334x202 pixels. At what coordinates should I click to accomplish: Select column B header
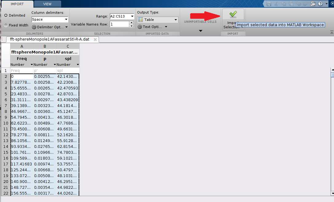[45, 46]
